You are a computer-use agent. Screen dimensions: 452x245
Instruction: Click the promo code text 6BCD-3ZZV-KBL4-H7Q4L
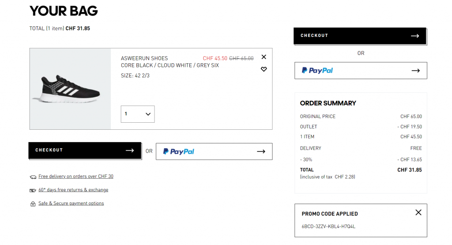click(328, 227)
